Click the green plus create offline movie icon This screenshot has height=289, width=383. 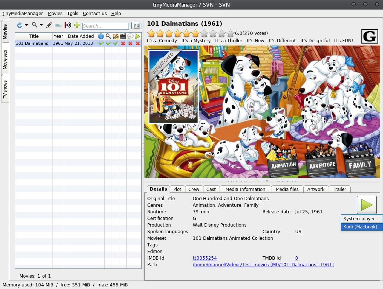77,25
